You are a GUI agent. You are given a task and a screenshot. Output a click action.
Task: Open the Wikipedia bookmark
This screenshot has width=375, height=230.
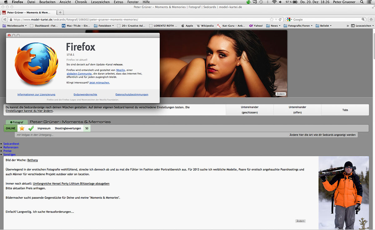205,26
